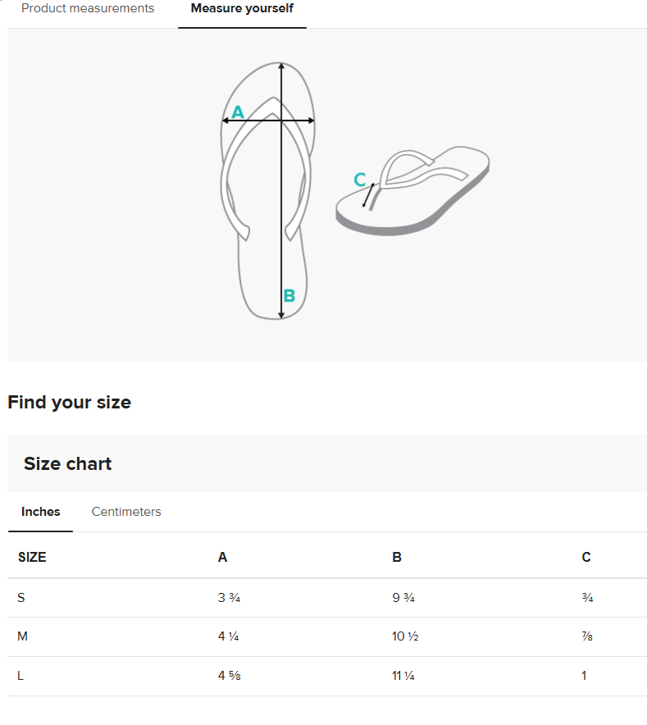The width and height of the screenshot is (647, 725).
Task: Select the S size row label
Action: [21, 598]
